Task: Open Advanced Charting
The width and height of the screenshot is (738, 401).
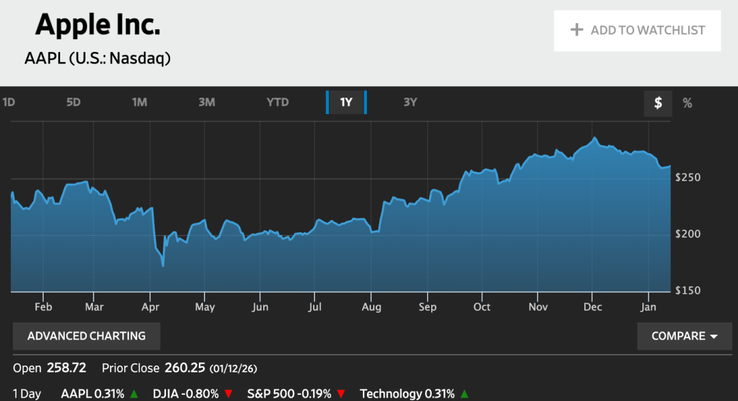Action: [x=87, y=336]
